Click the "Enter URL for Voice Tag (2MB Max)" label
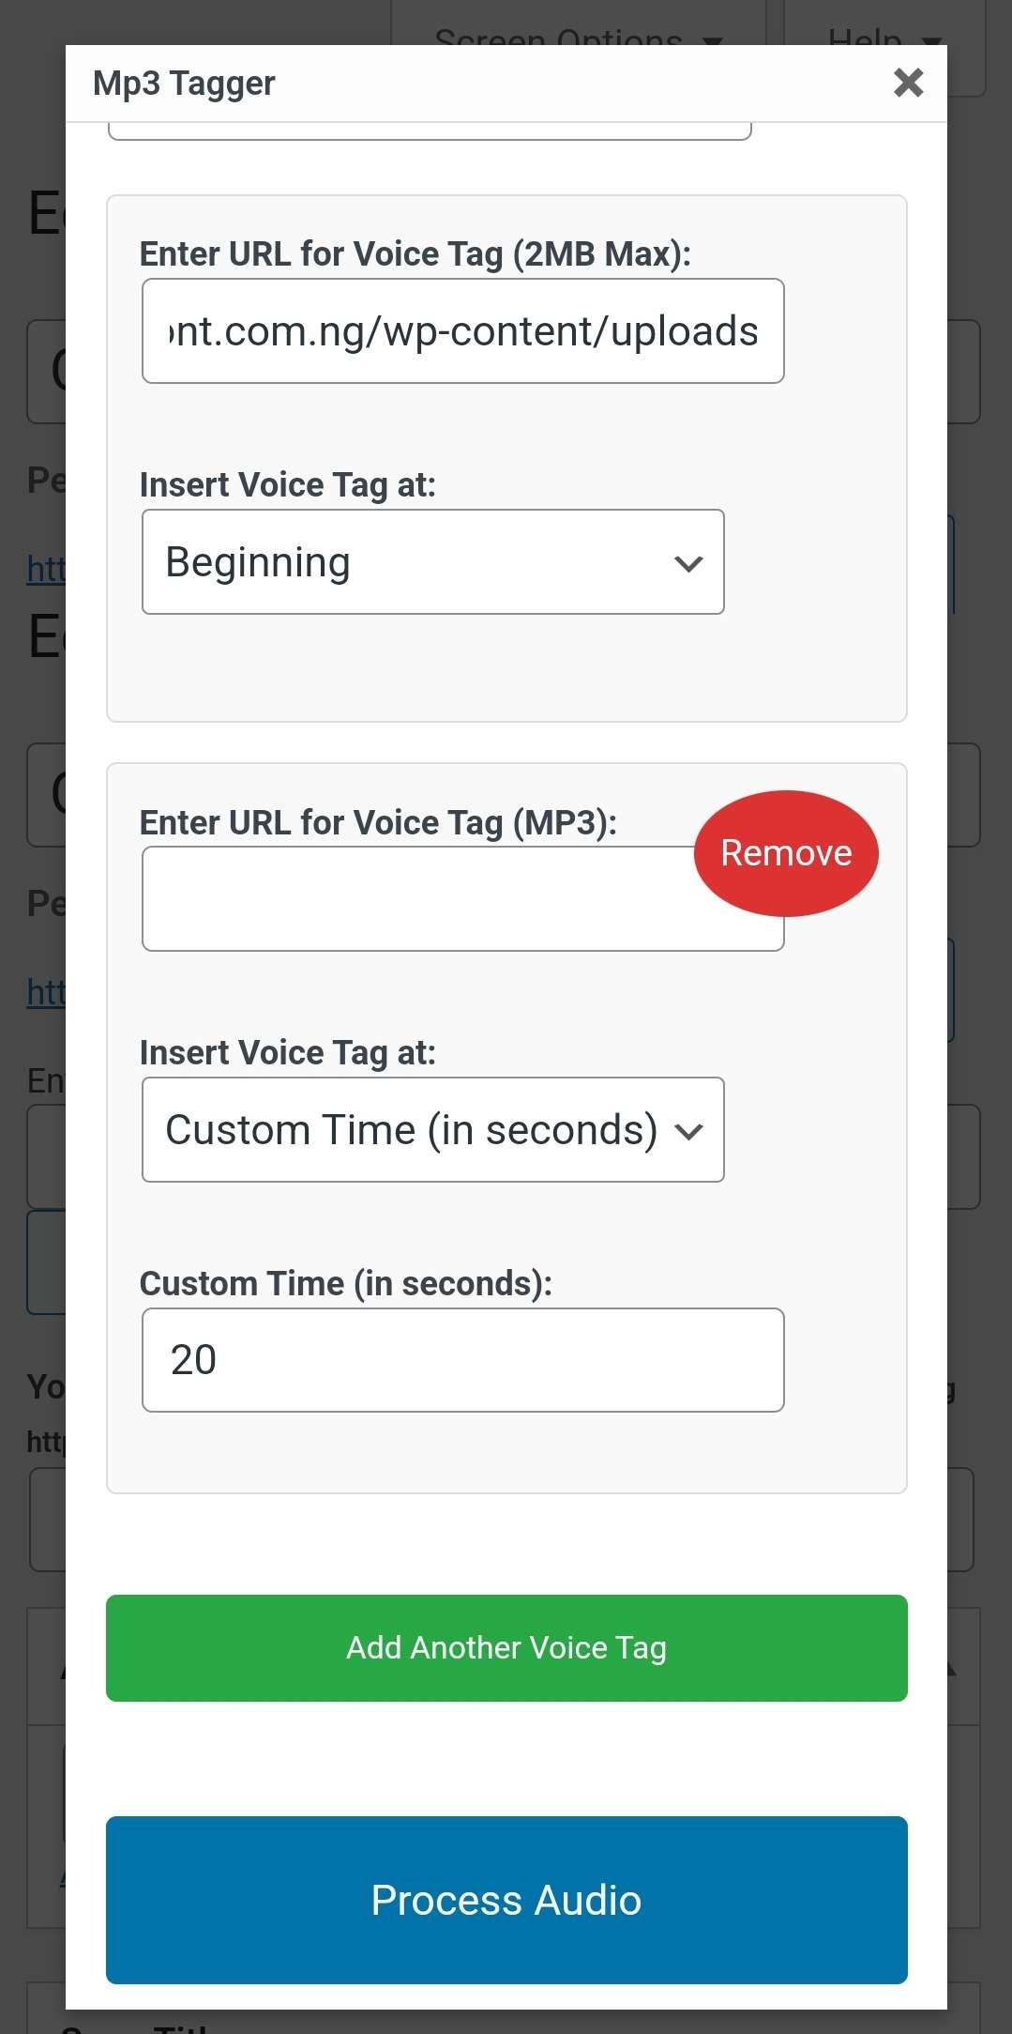The height and width of the screenshot is (2034, 1012). 415,254
